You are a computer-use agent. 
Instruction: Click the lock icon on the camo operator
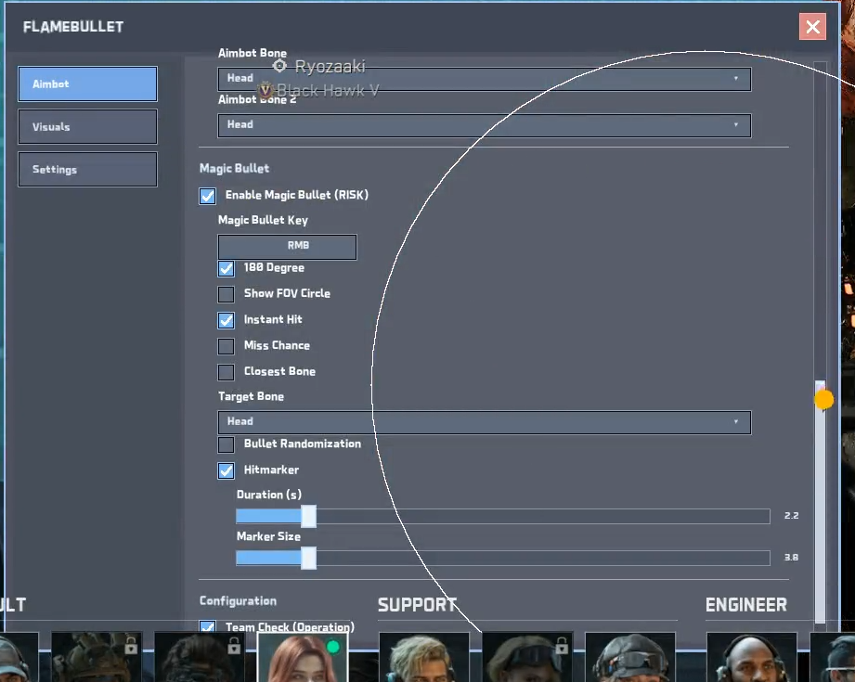pos(131,645)
